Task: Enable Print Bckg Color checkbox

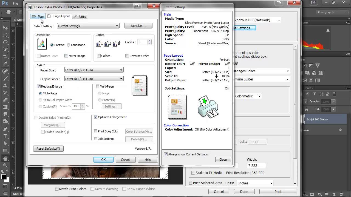Action: (x=95, y=131)
